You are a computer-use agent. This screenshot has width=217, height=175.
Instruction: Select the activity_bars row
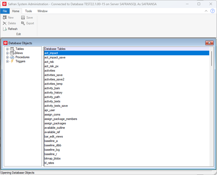point(126,88)
